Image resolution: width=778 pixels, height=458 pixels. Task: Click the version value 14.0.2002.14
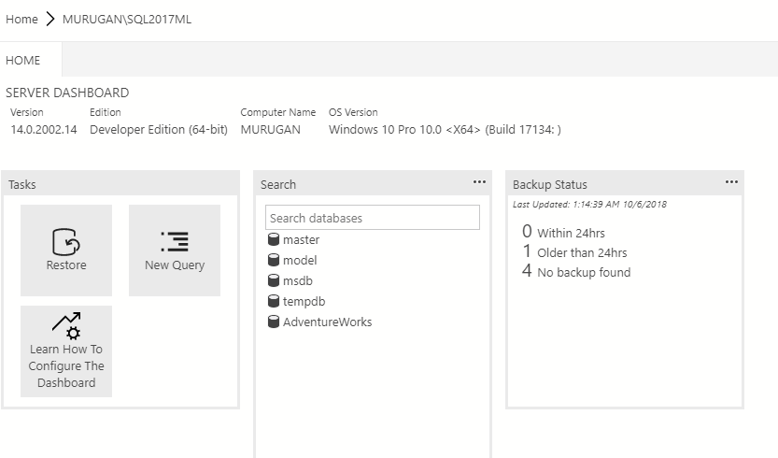coord(44,130)
